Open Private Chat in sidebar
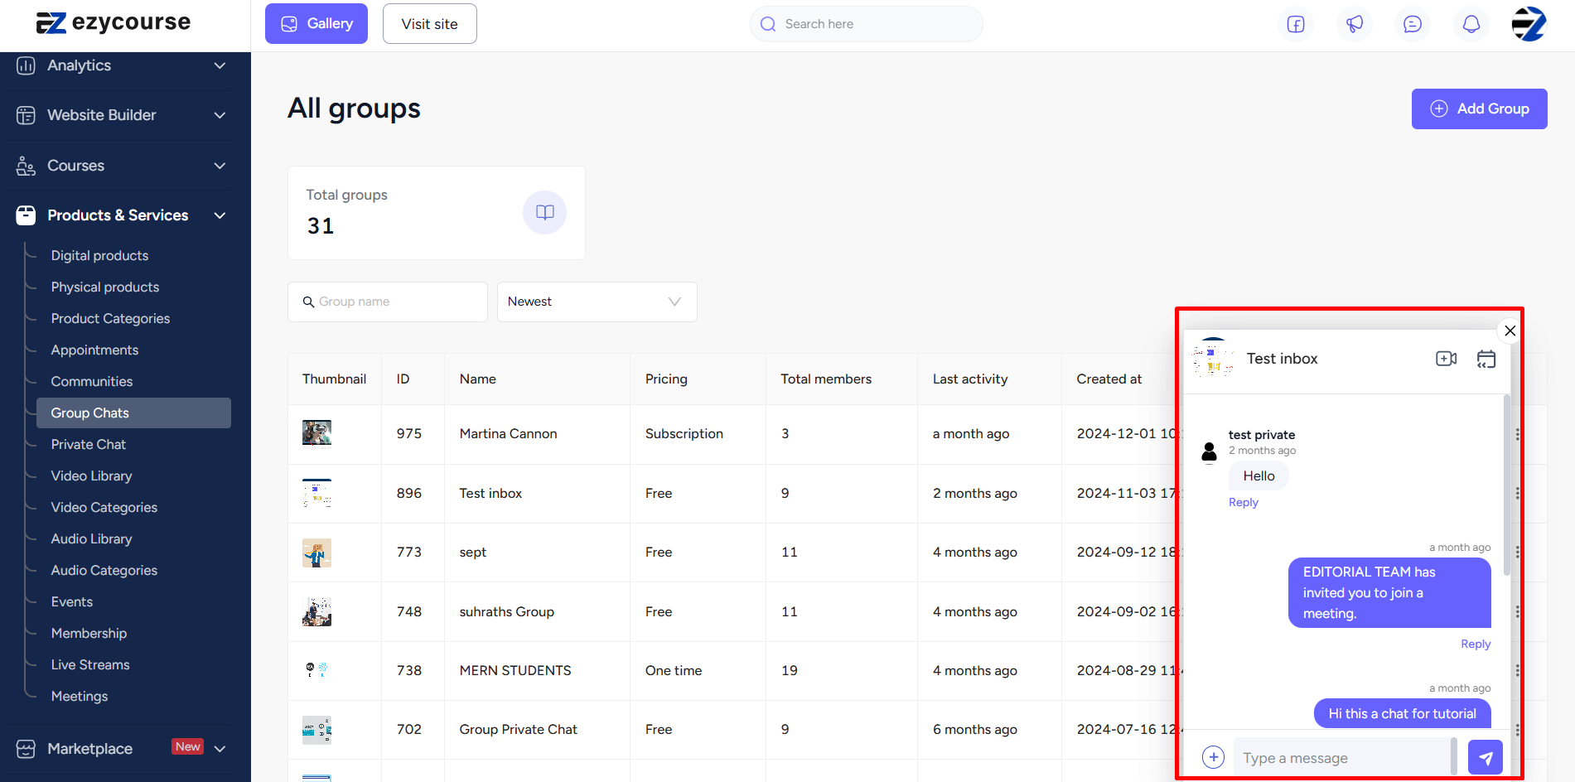1575x782 pixels. pyautogui.click(x=89, y=445)
